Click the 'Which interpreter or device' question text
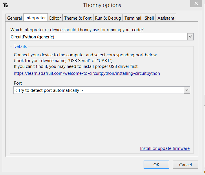Screen dimensions: 205x175 coord(77,30)
